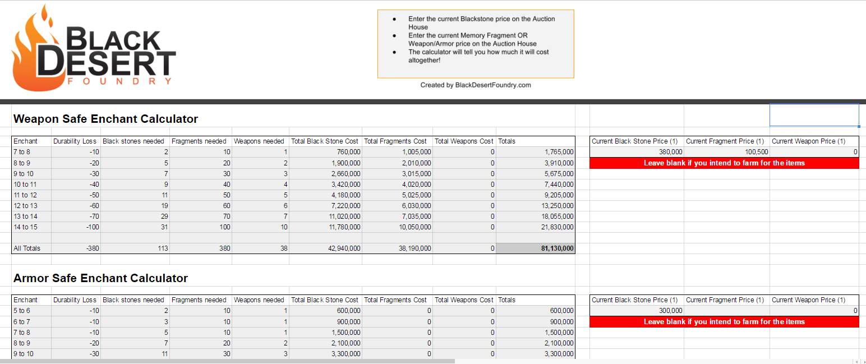Image resolution: width=866 pixels, height=364 pixels.
Task: Select the blue-outlined active empty cell
Action: pos(814,115)
